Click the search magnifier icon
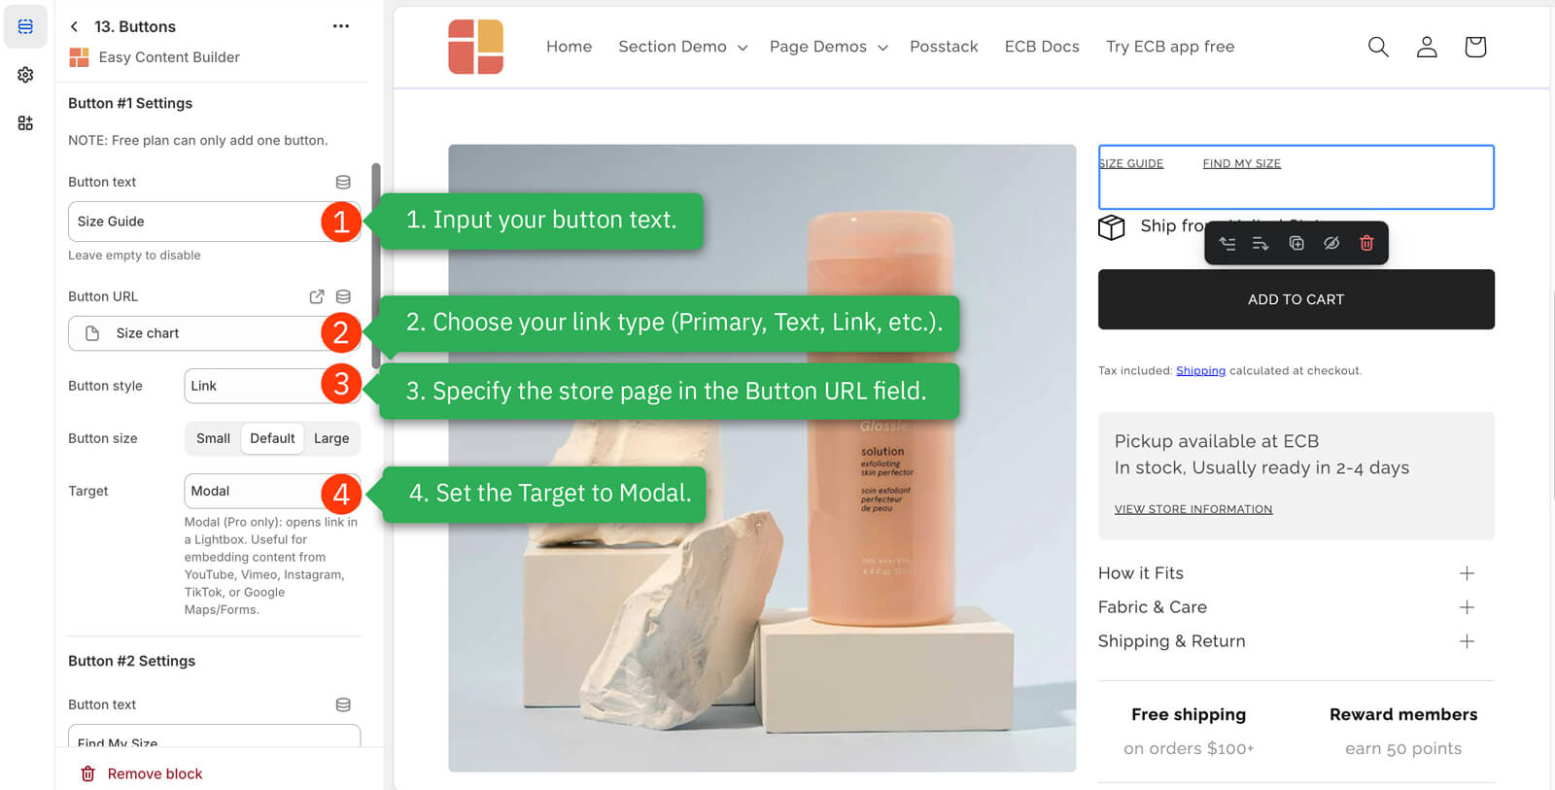The height and width of the screenshot is (790, 1555). pos(1377,47)
